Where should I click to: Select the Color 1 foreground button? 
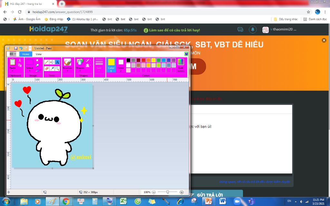tap(111, 65)
